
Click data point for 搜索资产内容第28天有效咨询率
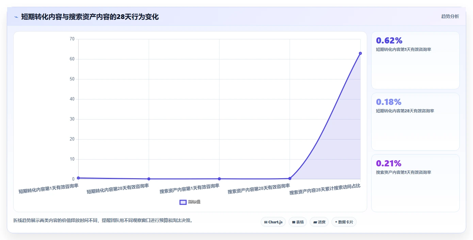tap(290, 178)
